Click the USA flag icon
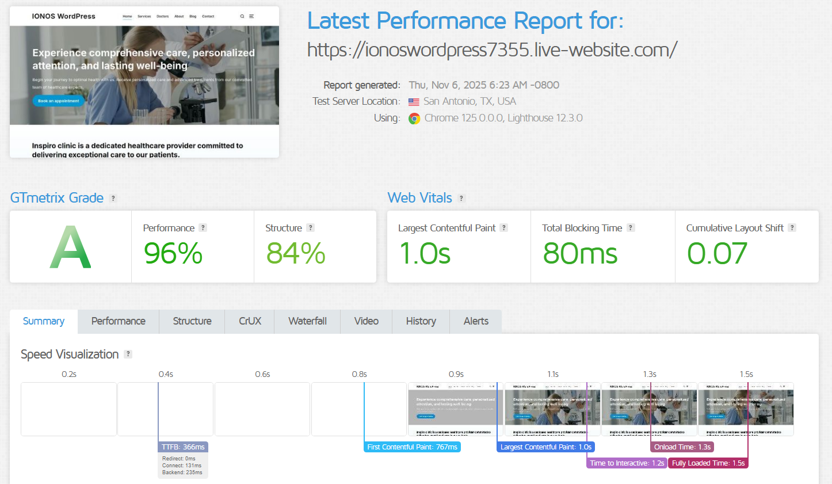The width and height of the screenshot is (832, 484). point(414,102)
